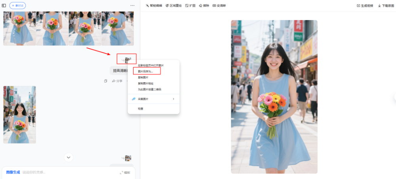The image size is (396, 179).
Task: Open the three-dot more options menu
Action: pos(132,6)
